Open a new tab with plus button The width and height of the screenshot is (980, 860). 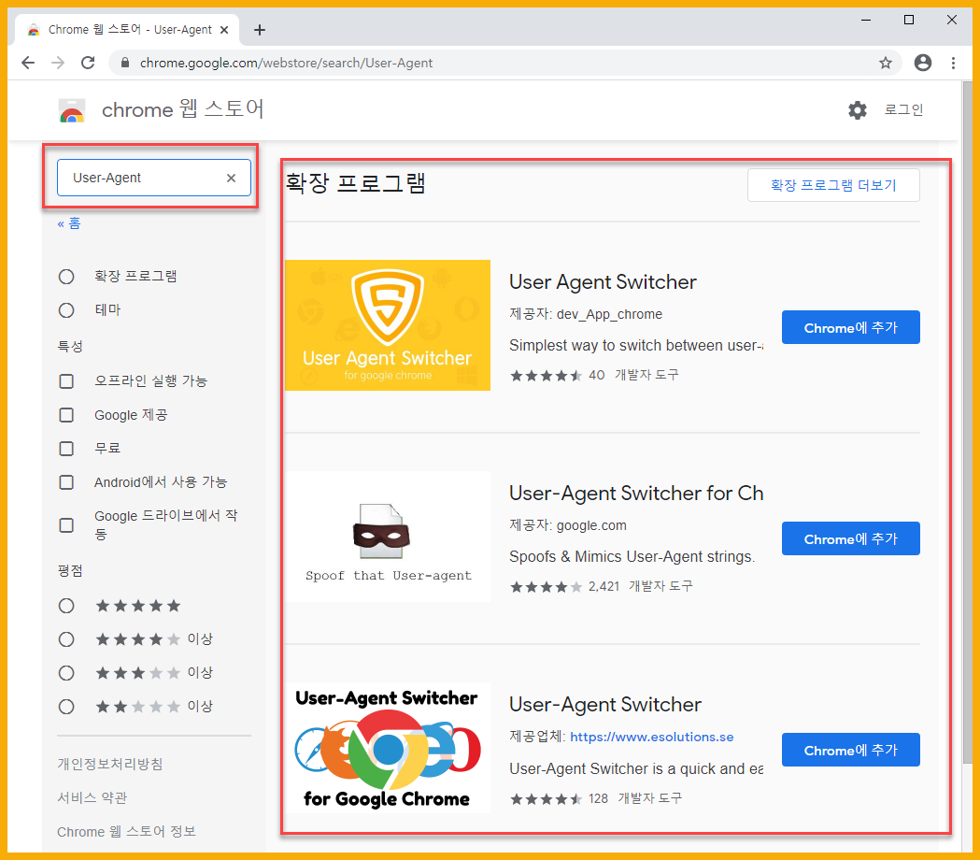click(260, 29)
